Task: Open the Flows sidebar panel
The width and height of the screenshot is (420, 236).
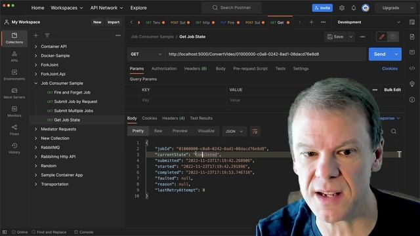Action: click(14, 130)
